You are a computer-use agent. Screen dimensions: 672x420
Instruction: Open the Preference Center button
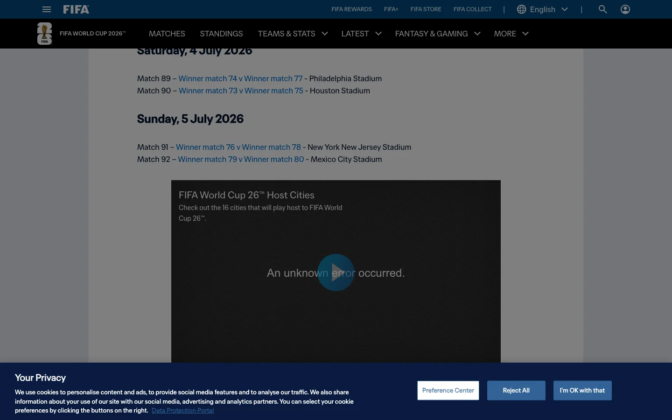(x=448, y=390)
